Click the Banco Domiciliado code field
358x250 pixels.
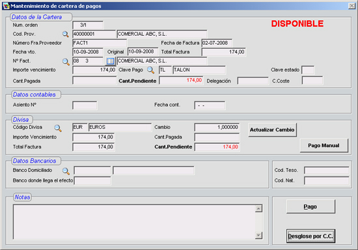tap(92, 171)
